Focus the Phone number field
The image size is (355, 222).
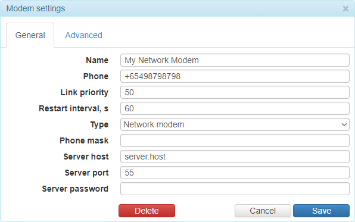(x=235, y=76)
